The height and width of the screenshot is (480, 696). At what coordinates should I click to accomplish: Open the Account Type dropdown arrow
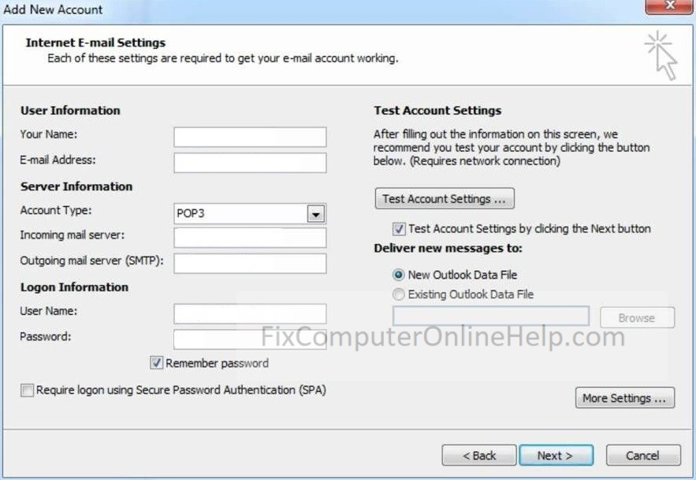click(x=315, y=214)
